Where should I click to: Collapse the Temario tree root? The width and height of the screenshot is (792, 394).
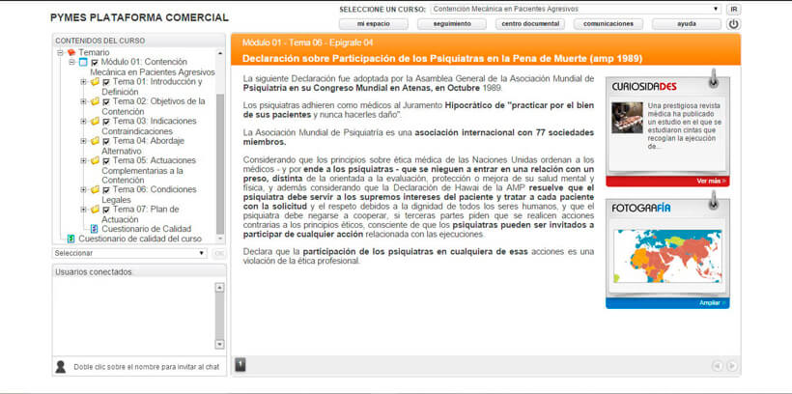(x=60, y=52)
